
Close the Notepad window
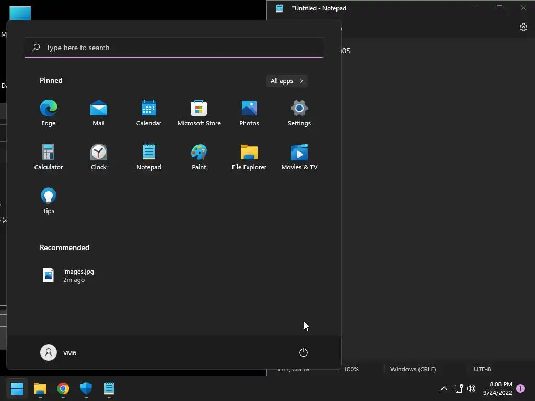523,8
